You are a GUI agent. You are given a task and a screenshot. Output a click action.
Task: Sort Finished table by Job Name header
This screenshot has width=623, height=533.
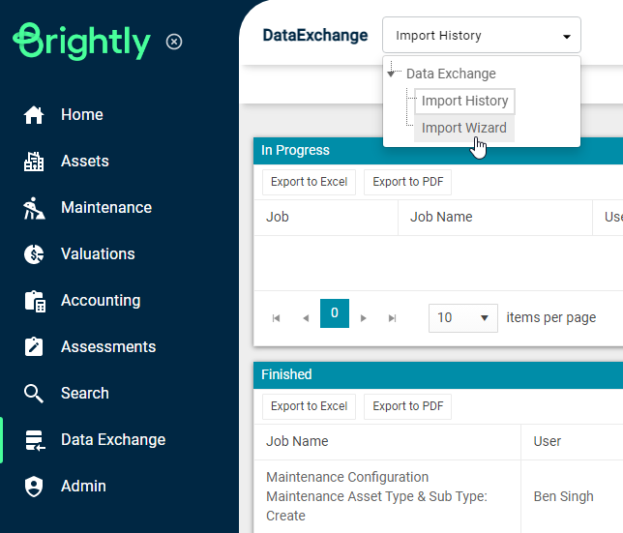[297, 441]
